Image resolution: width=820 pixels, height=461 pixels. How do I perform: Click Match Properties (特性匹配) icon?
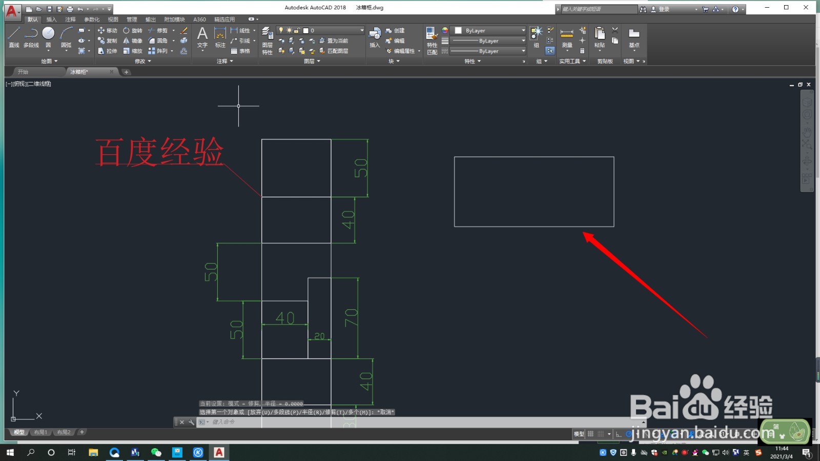point(432,41)
